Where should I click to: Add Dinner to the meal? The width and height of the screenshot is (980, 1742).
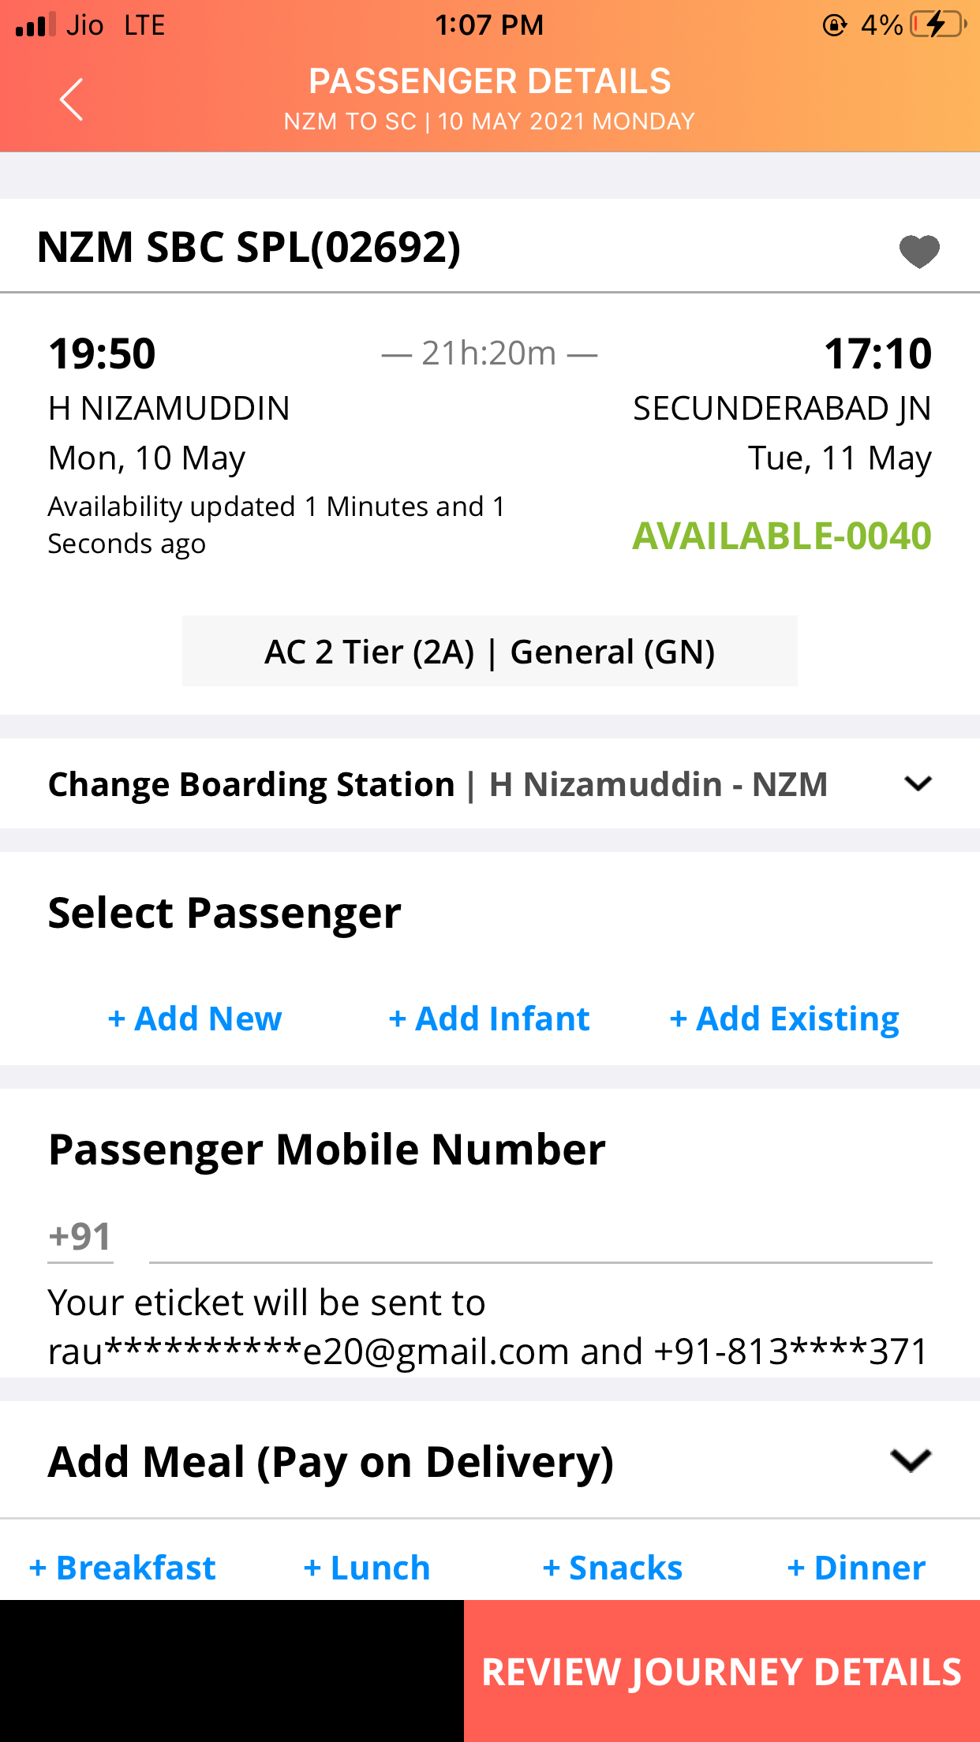[856, 1568]
